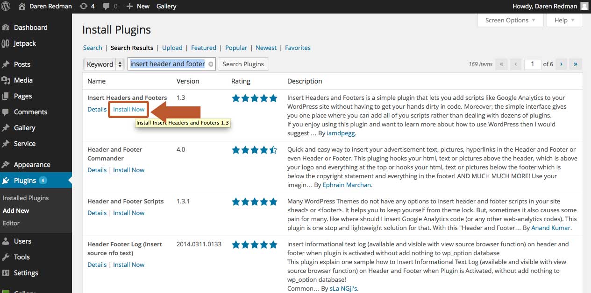This screenshot has width=591, height=293.
Task: Click the Pages sidebar icon
Action: point(6,96)
